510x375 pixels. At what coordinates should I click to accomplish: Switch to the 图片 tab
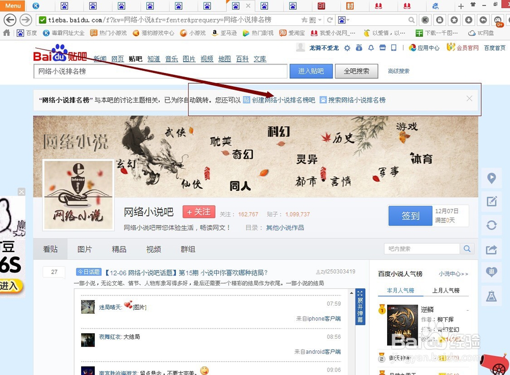85,249
